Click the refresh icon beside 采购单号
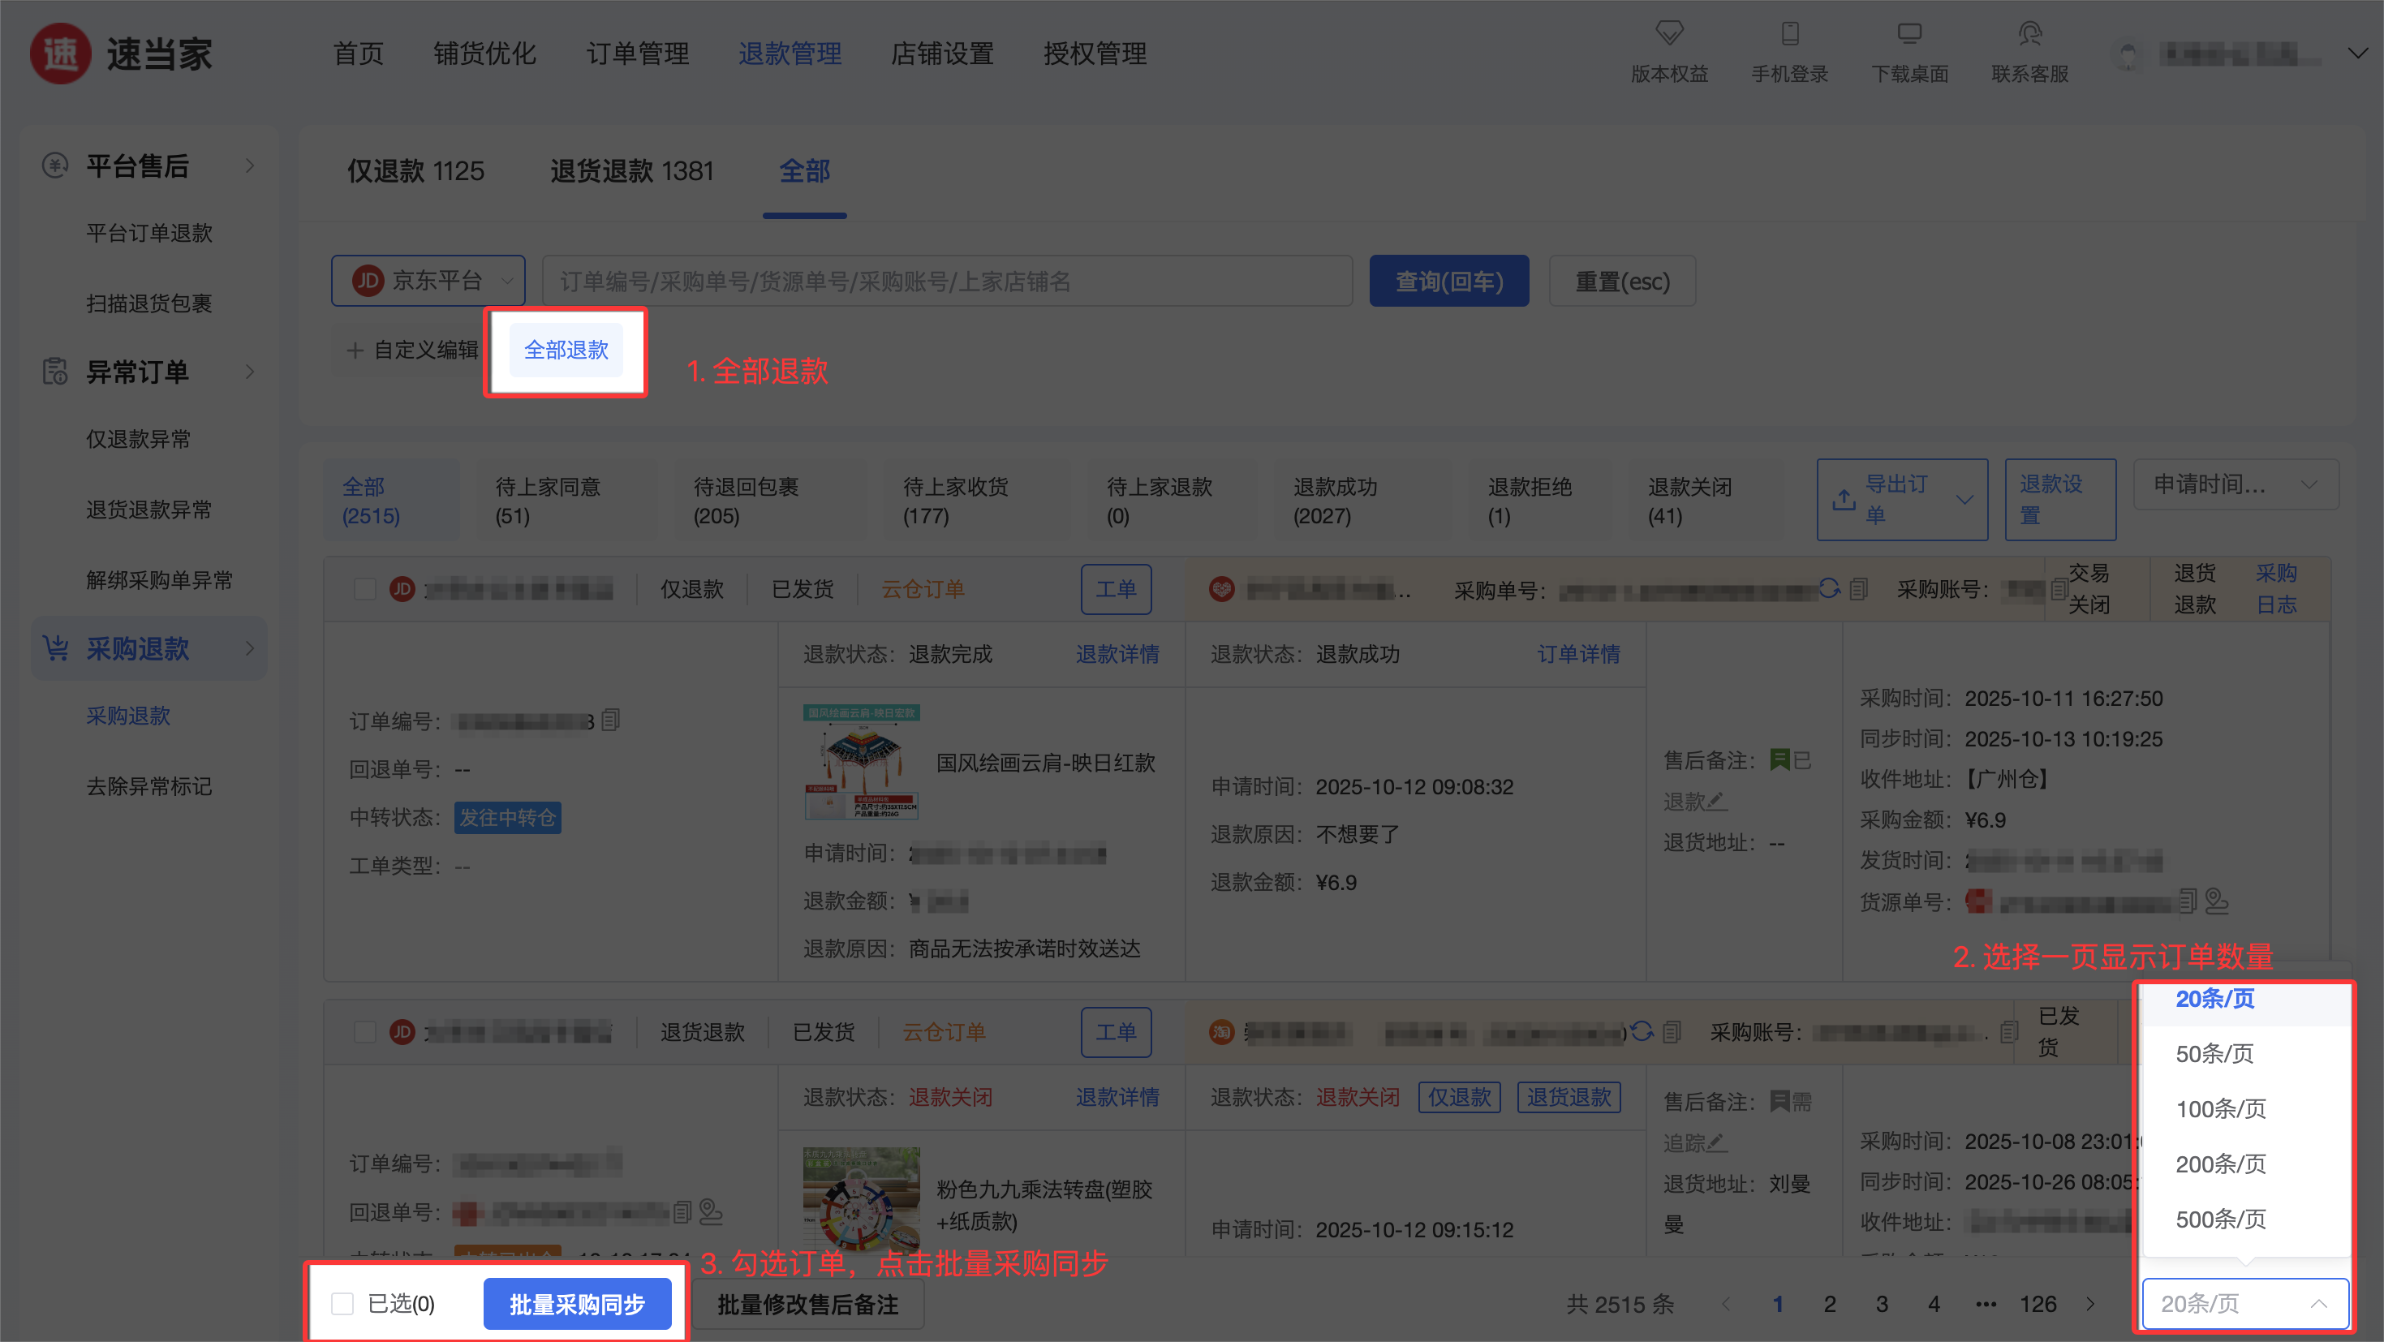Viewport: 2384px width, 1342px height. (1829, 588)
